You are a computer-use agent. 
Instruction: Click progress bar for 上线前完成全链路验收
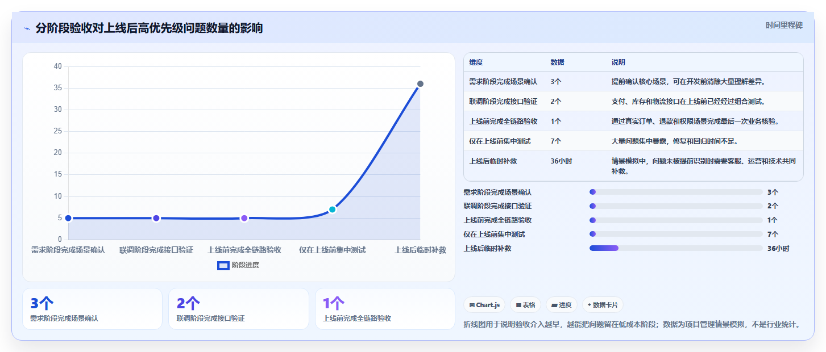coord(676,220)
